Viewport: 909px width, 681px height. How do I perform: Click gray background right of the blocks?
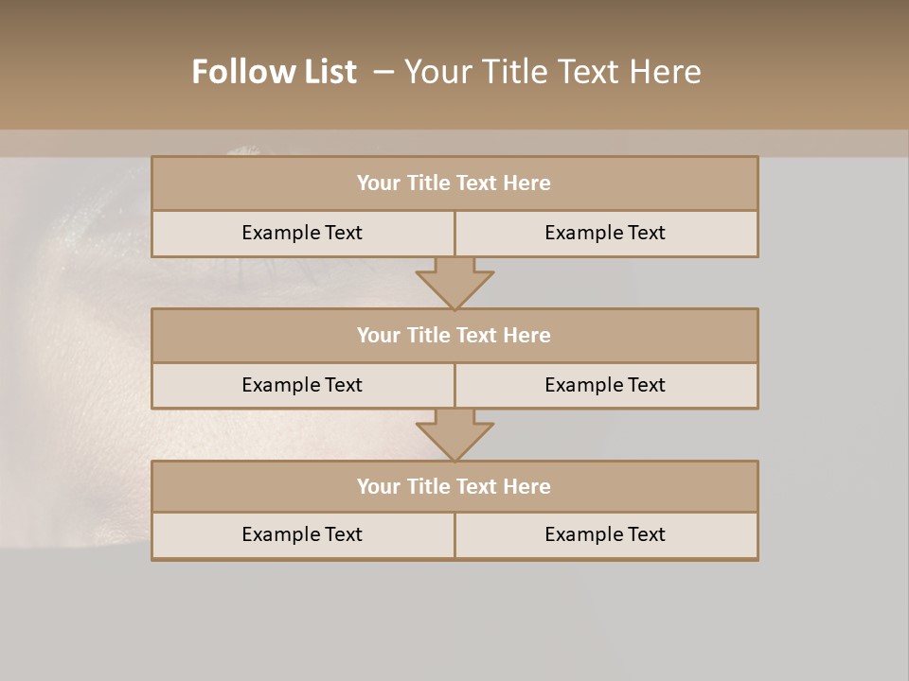coord(833,378)
